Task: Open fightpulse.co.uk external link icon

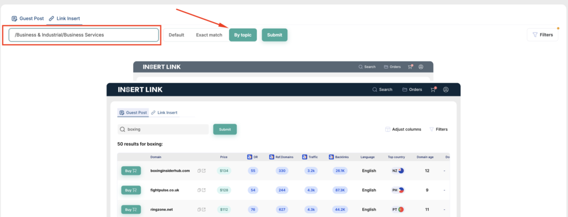Action: 204,190
